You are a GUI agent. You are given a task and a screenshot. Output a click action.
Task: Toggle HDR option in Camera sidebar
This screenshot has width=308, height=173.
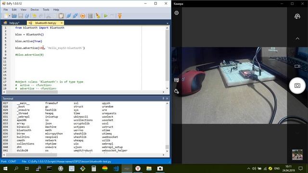177,80
